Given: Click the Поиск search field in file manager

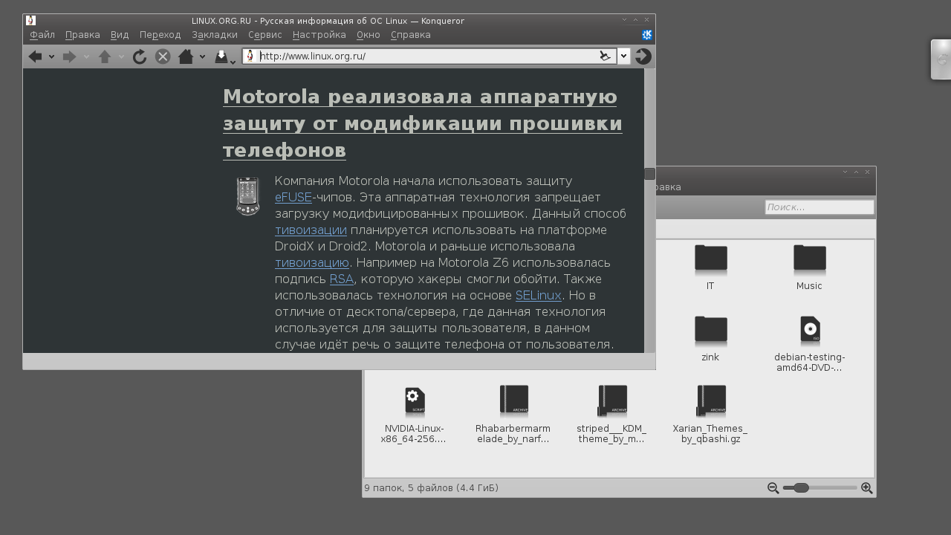Looking at the screenshot, I should 819,207.
